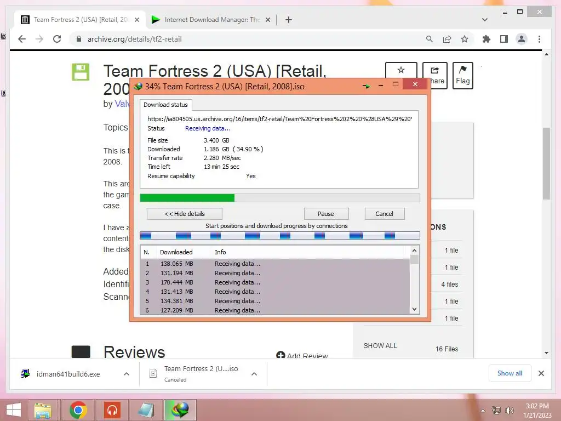561x421 pixels.
Task: Expand canceled Team Fortress 2 iso download chevron
Action: [x=254, y=374]
